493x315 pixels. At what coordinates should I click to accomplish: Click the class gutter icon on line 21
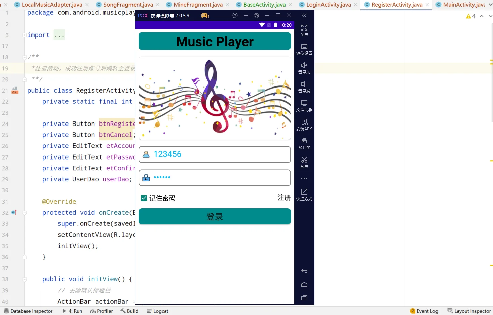pyautogui.click(x=15, y=90)
